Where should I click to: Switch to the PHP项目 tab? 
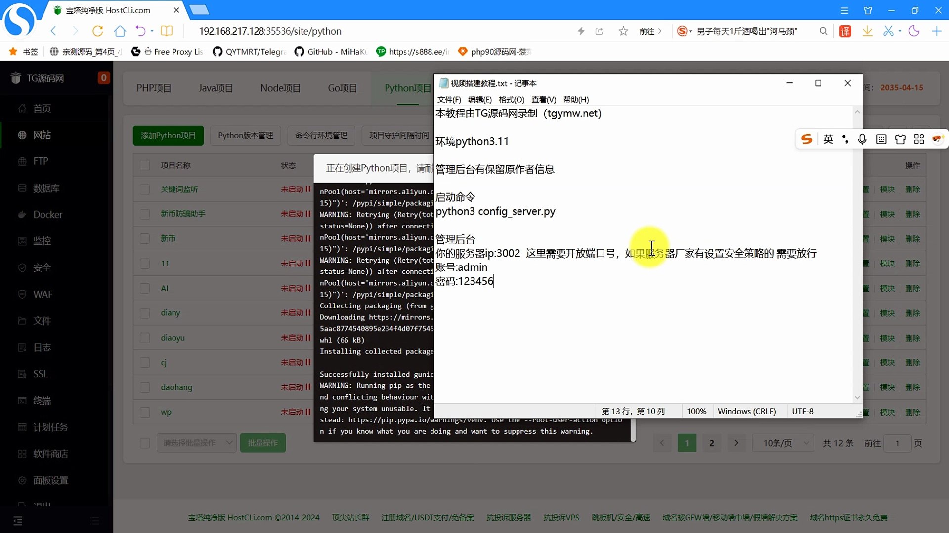(x=154, y=88)
